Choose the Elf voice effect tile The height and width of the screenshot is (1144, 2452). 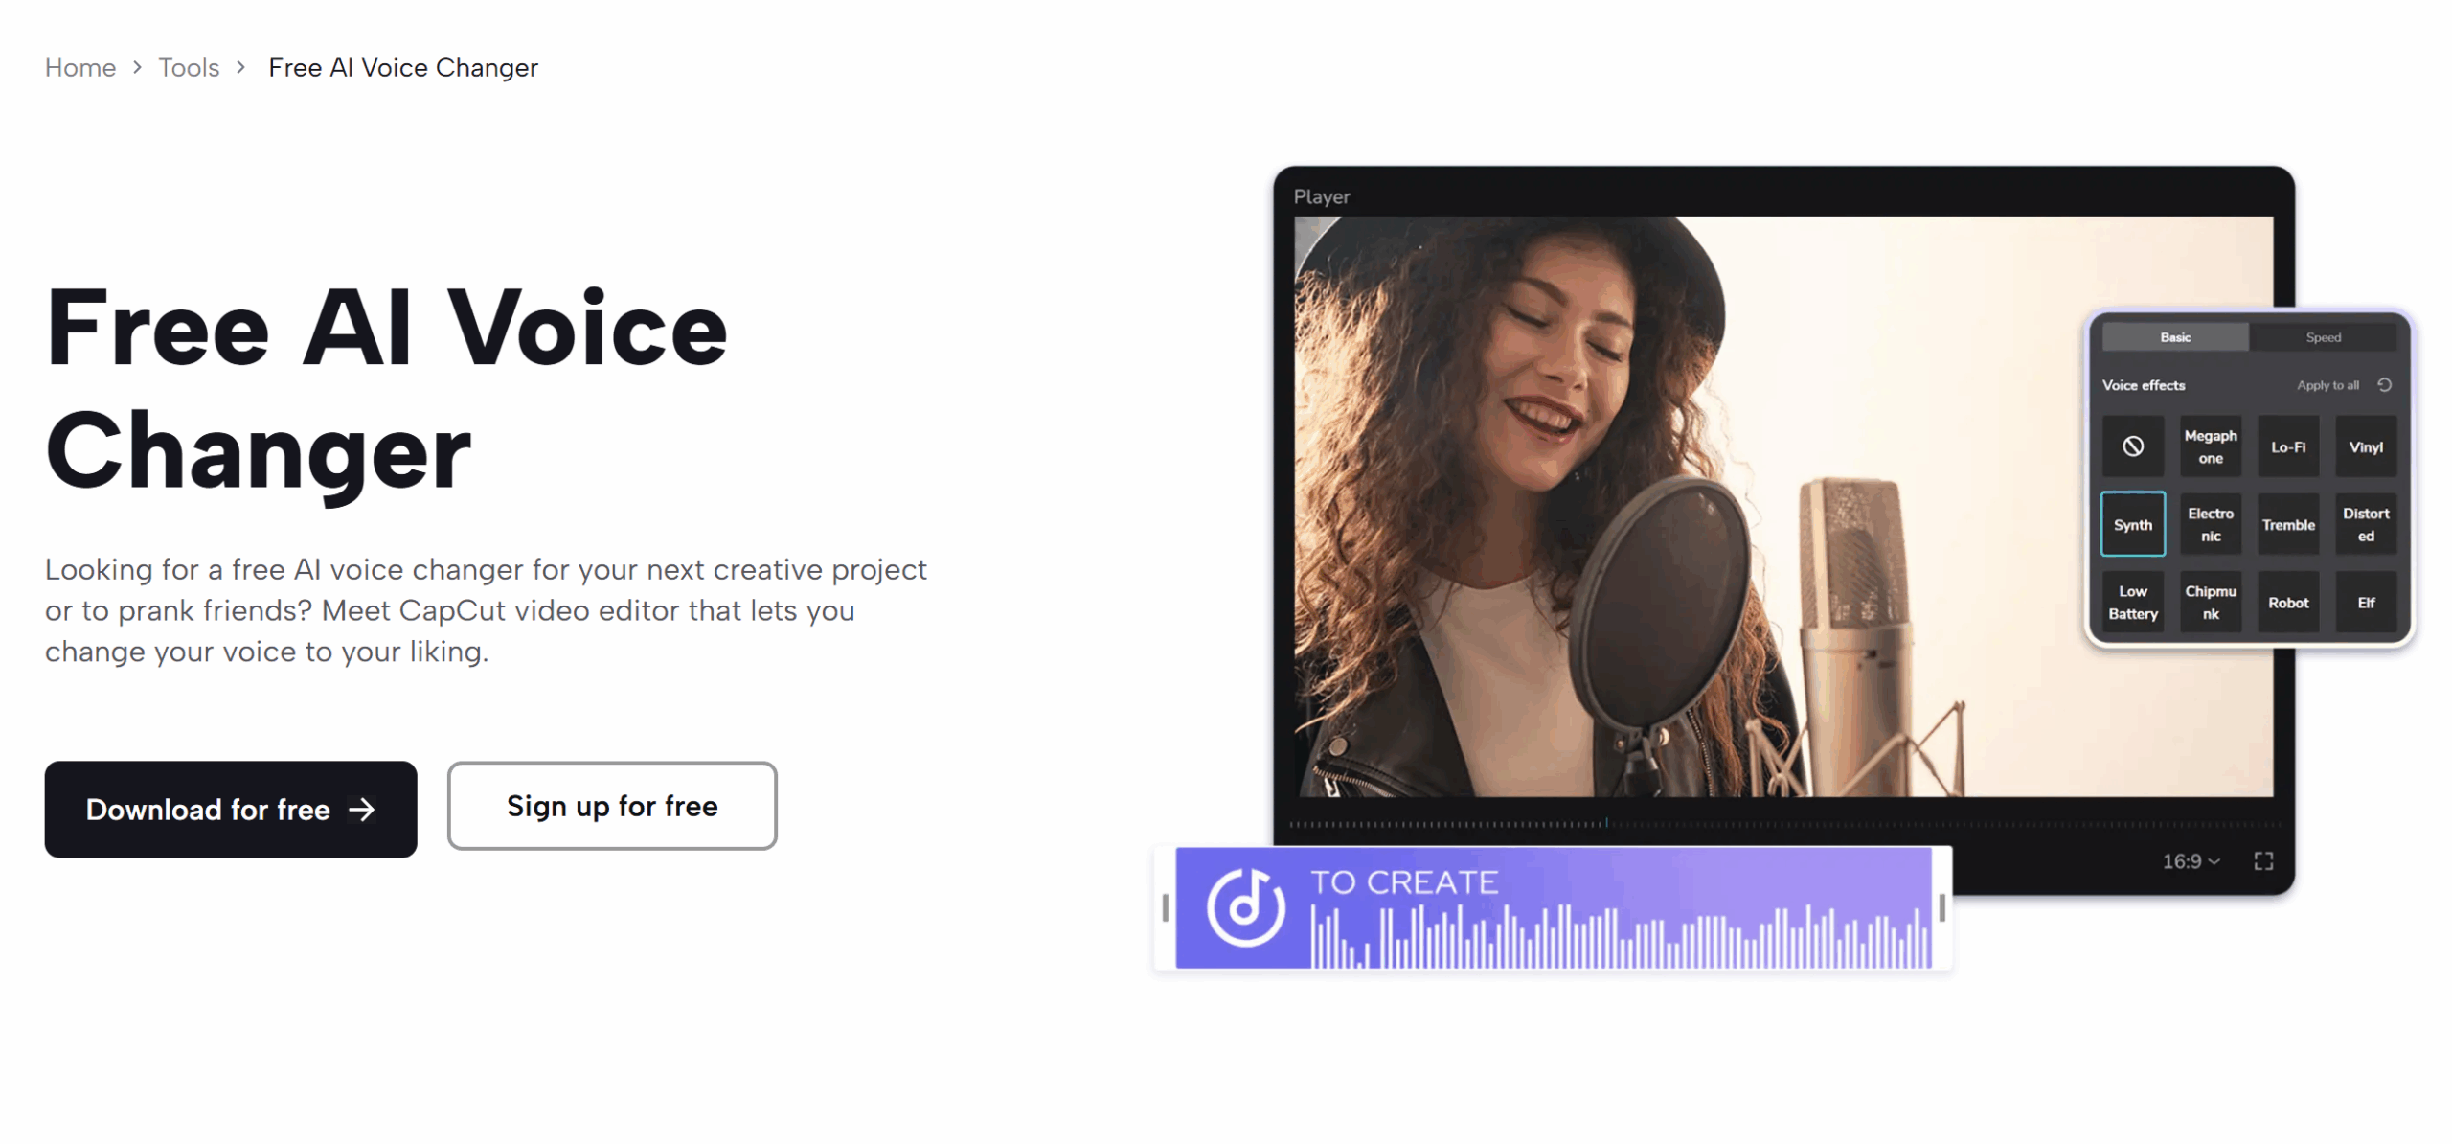(x=2366, y=603)
